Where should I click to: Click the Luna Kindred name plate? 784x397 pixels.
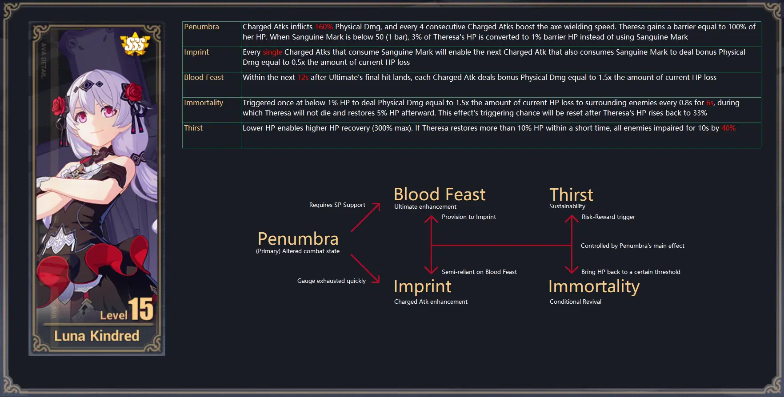[97, 336]
